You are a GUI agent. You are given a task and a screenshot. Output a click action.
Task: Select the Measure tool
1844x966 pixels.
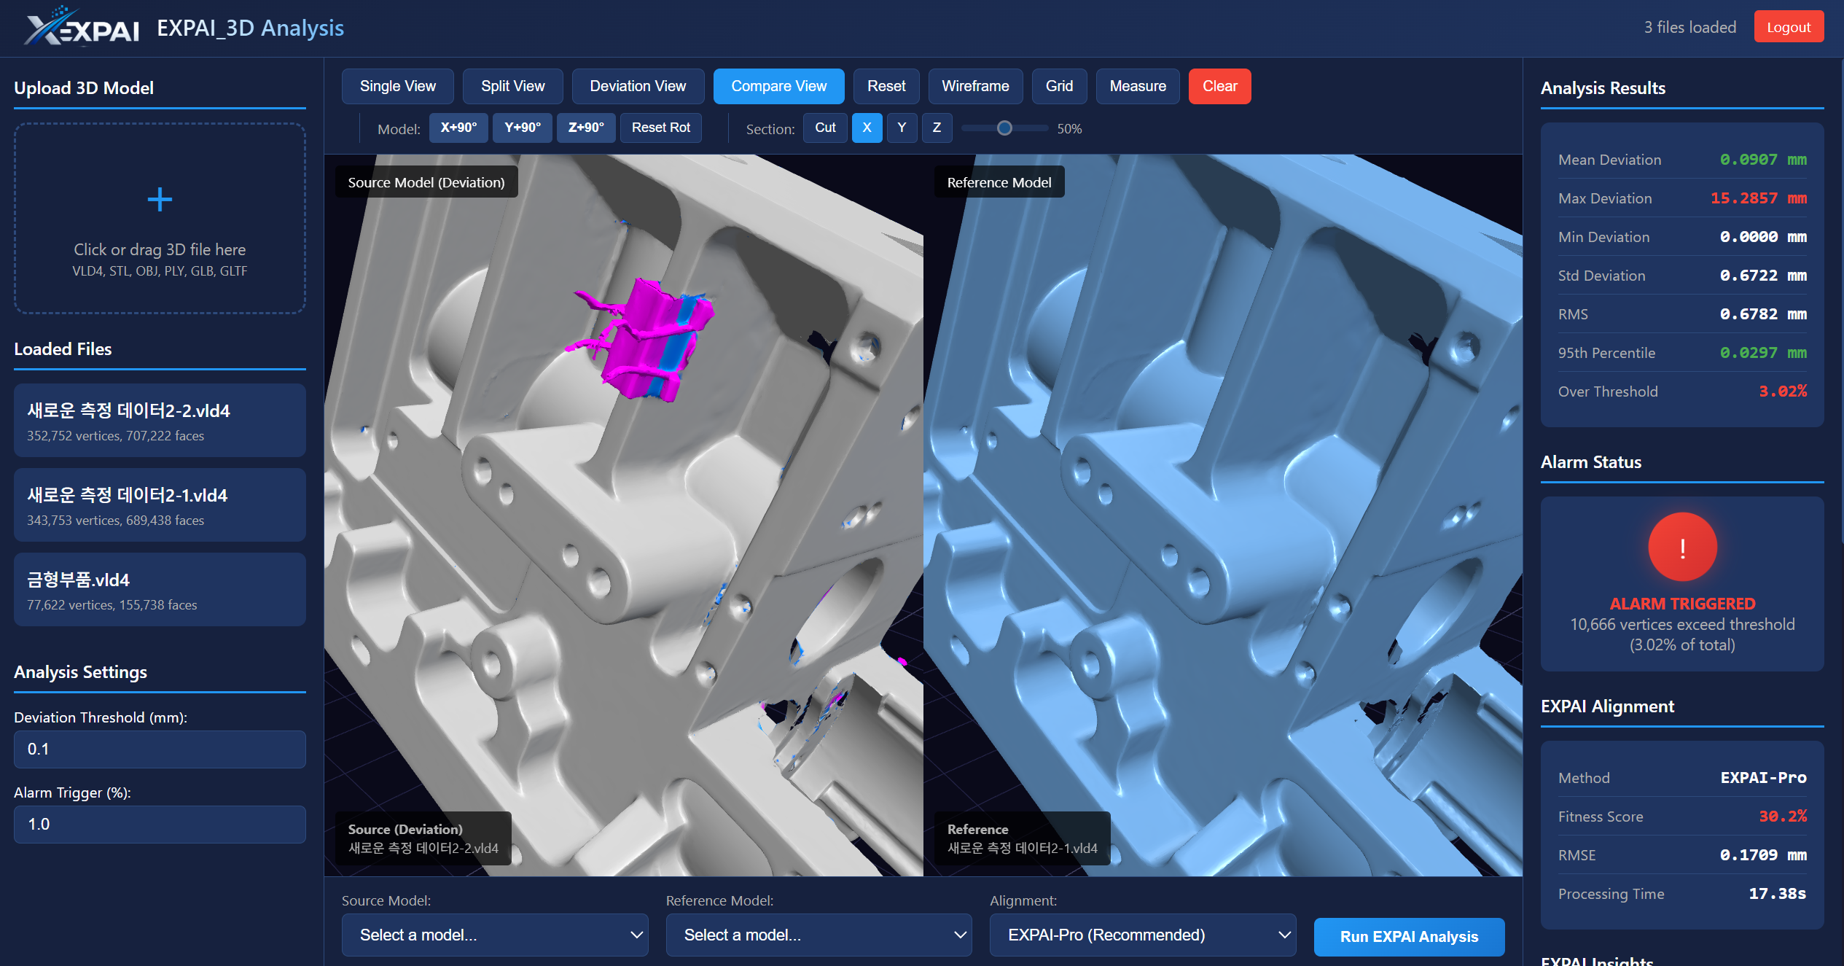[1137, 86]
